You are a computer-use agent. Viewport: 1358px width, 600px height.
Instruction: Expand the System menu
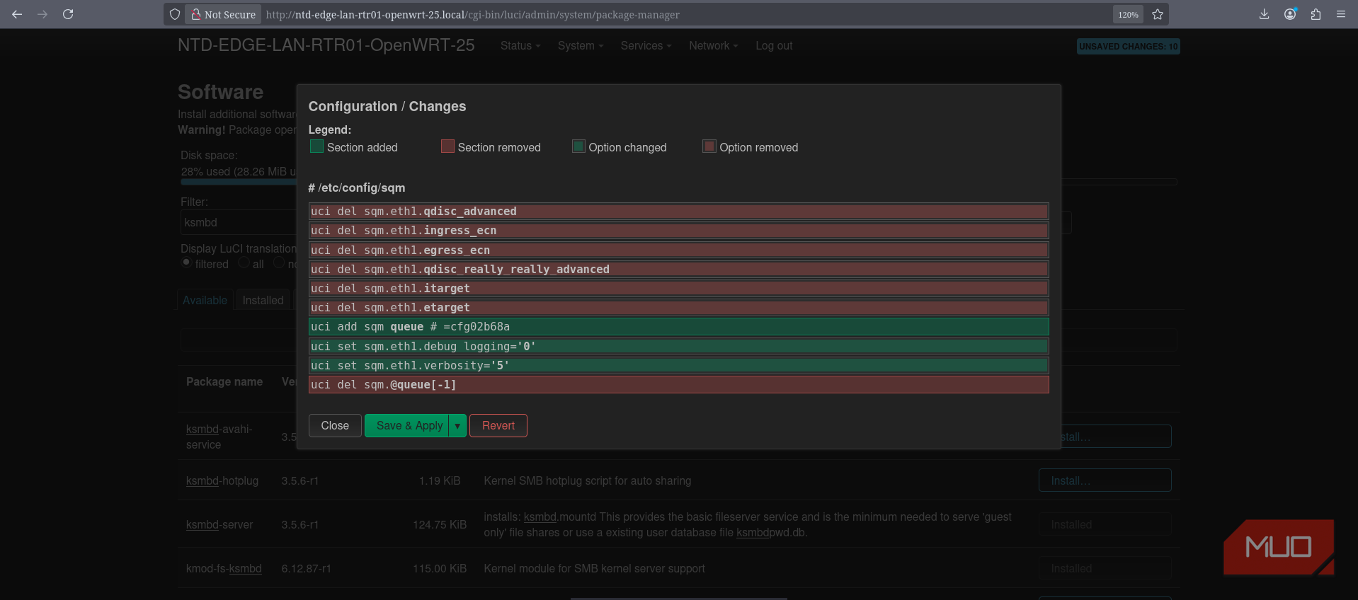coord(581,45)
